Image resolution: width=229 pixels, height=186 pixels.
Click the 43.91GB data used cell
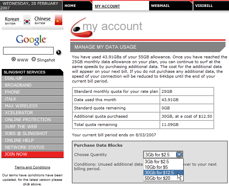pos(187,100)
